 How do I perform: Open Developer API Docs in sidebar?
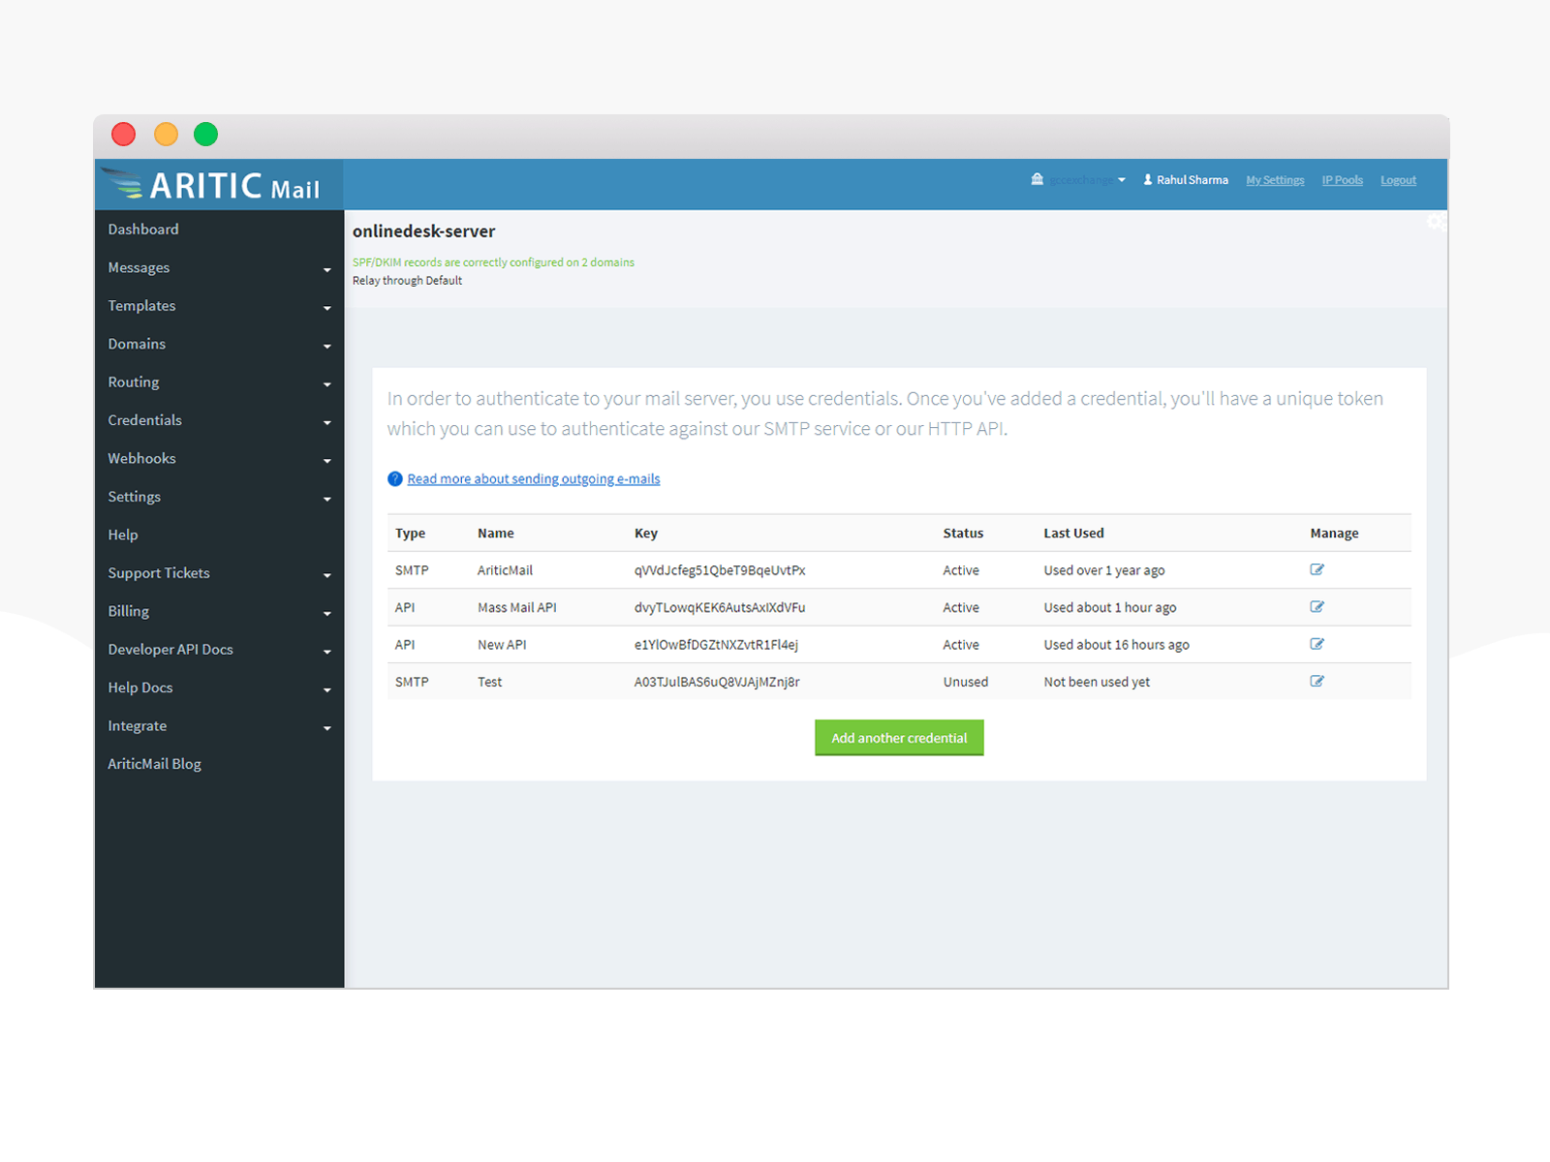click(170, 650)
